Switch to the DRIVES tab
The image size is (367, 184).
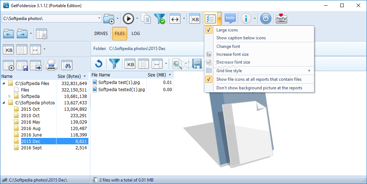(101, 34)
